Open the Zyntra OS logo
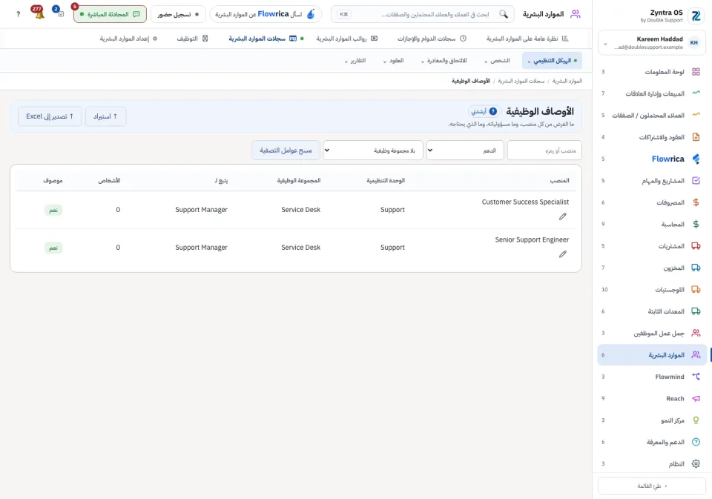The height and width of the screenshot is (499, 712). coord(696,16)
